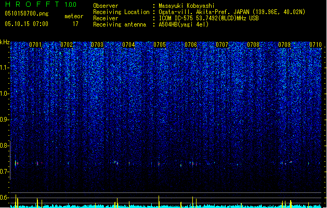This screenshot has height=208, width=327.
Task: Click the receiver value ICOM IC-575
Action: (176, 18)
